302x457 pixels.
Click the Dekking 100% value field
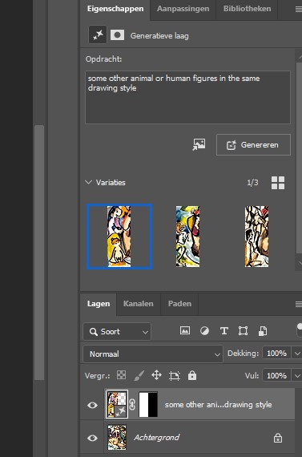tap(276, 354)
